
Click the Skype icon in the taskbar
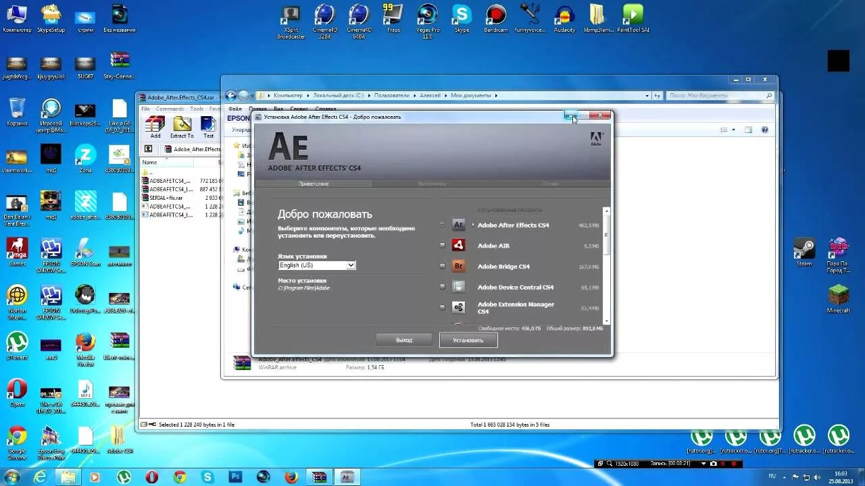207,477
